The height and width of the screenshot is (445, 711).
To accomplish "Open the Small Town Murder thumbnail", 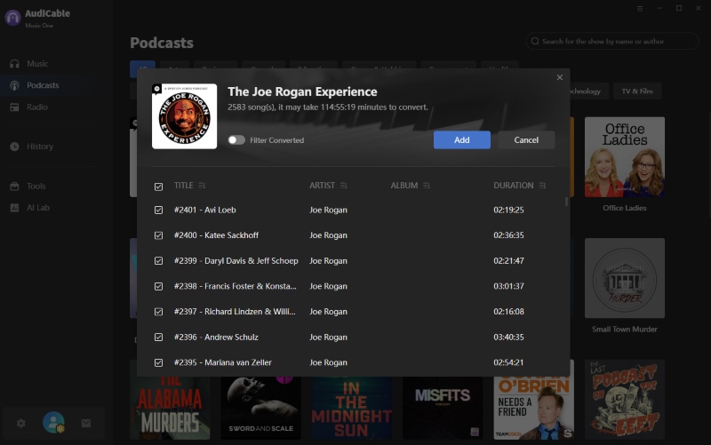I will tap(625, 278).
